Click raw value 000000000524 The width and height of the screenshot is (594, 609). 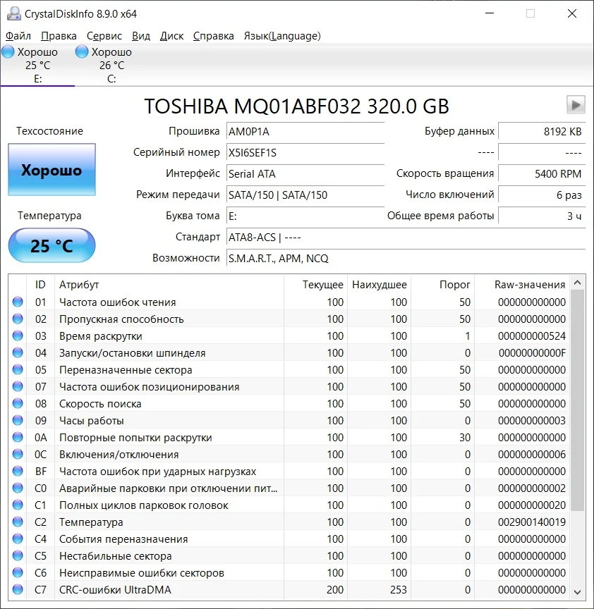click(x=532, y=336)
